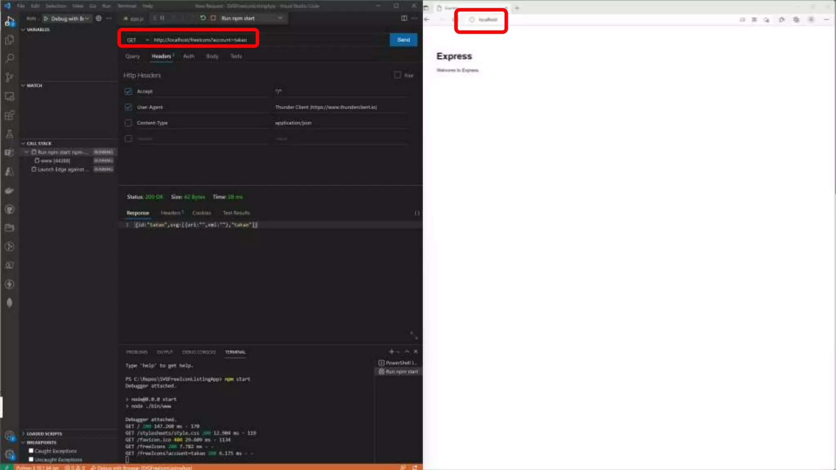836x470 pixels.
Task: Pause the debugger from the debug toolbar
Action: (x=162, y=18)
